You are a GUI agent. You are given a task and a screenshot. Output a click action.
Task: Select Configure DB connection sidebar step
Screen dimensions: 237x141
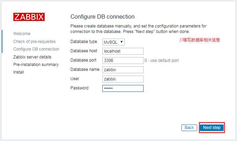point(36,49)
